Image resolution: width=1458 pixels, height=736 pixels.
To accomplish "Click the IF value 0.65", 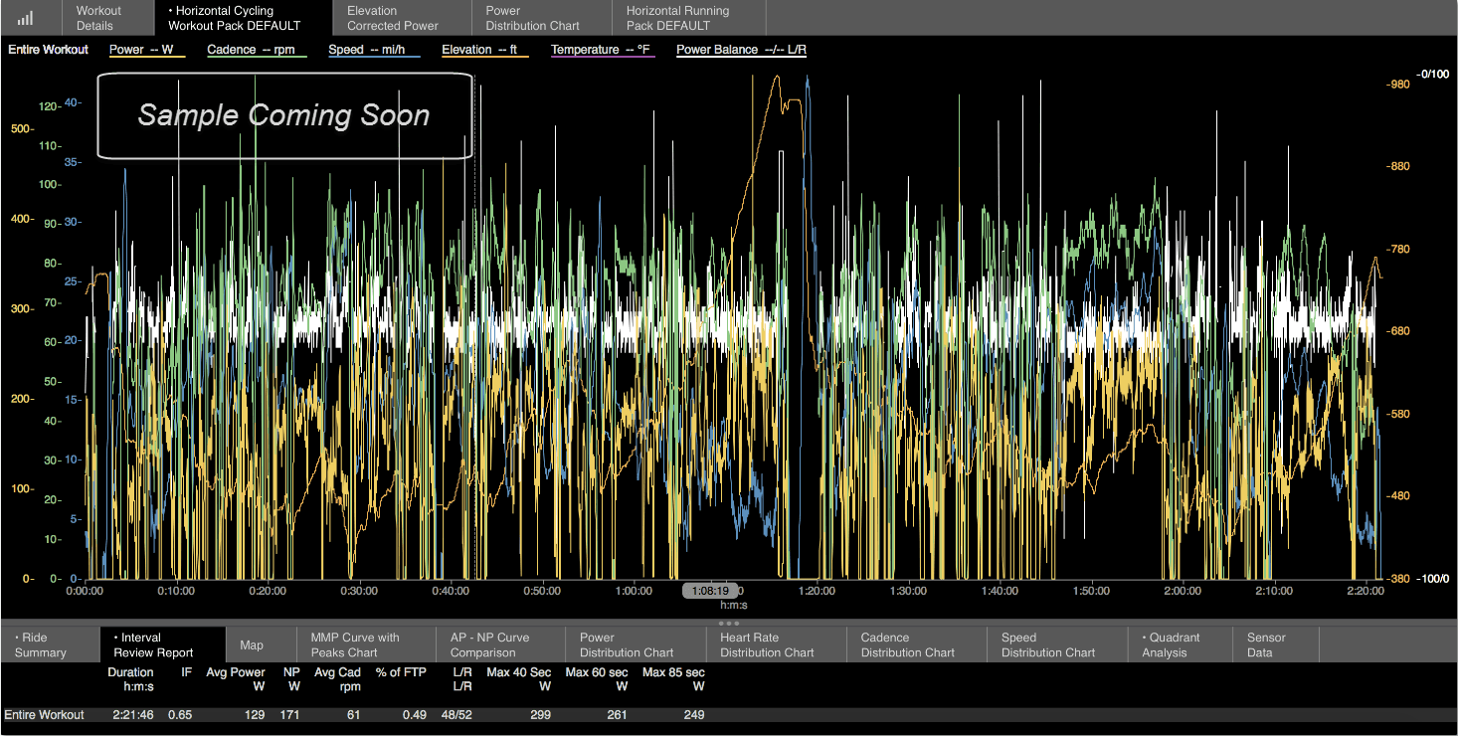I will (x=180, y=715).
